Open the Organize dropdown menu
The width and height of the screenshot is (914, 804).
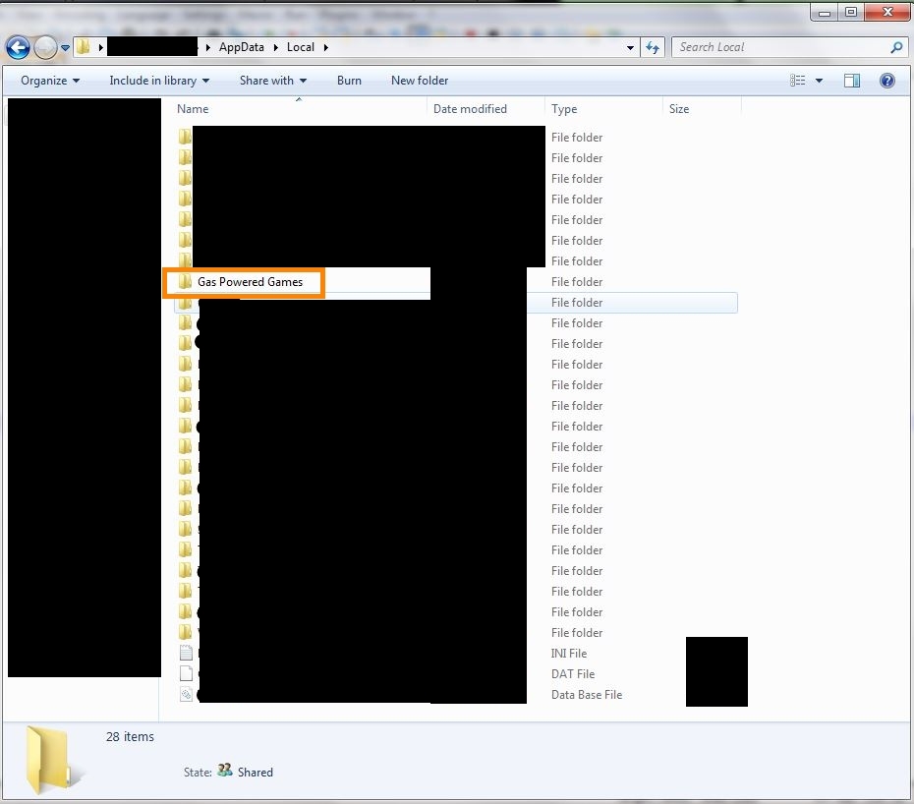coord(50,81)
